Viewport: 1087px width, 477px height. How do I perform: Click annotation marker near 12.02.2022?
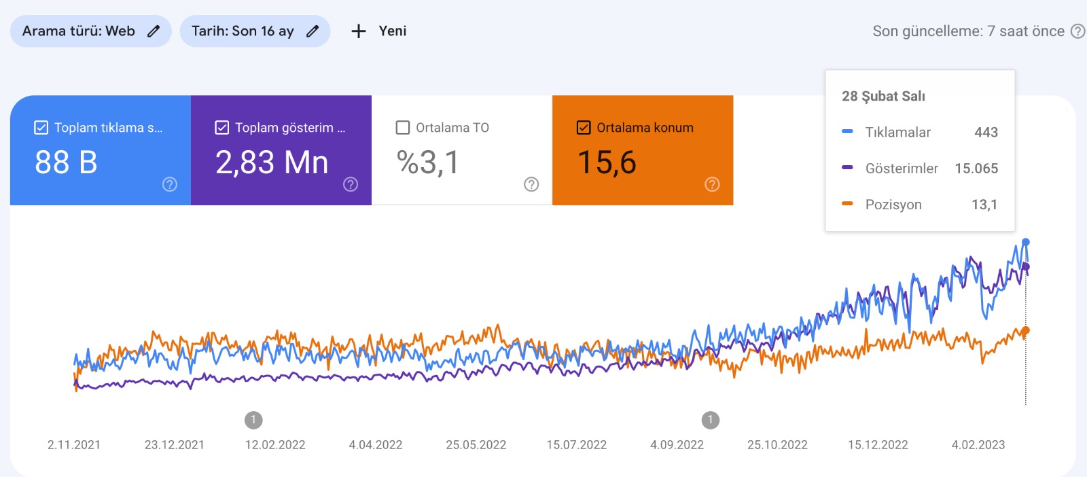pos(253,420)
